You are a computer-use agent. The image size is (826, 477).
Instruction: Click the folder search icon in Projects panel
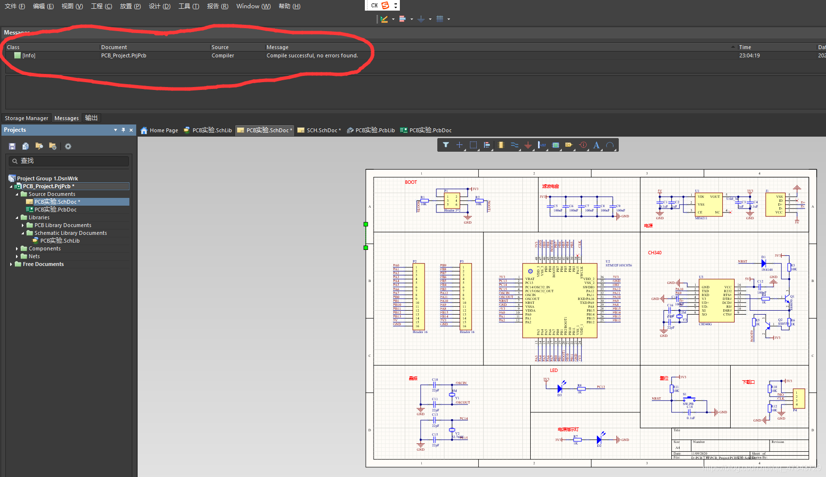[x=39, y=146]
